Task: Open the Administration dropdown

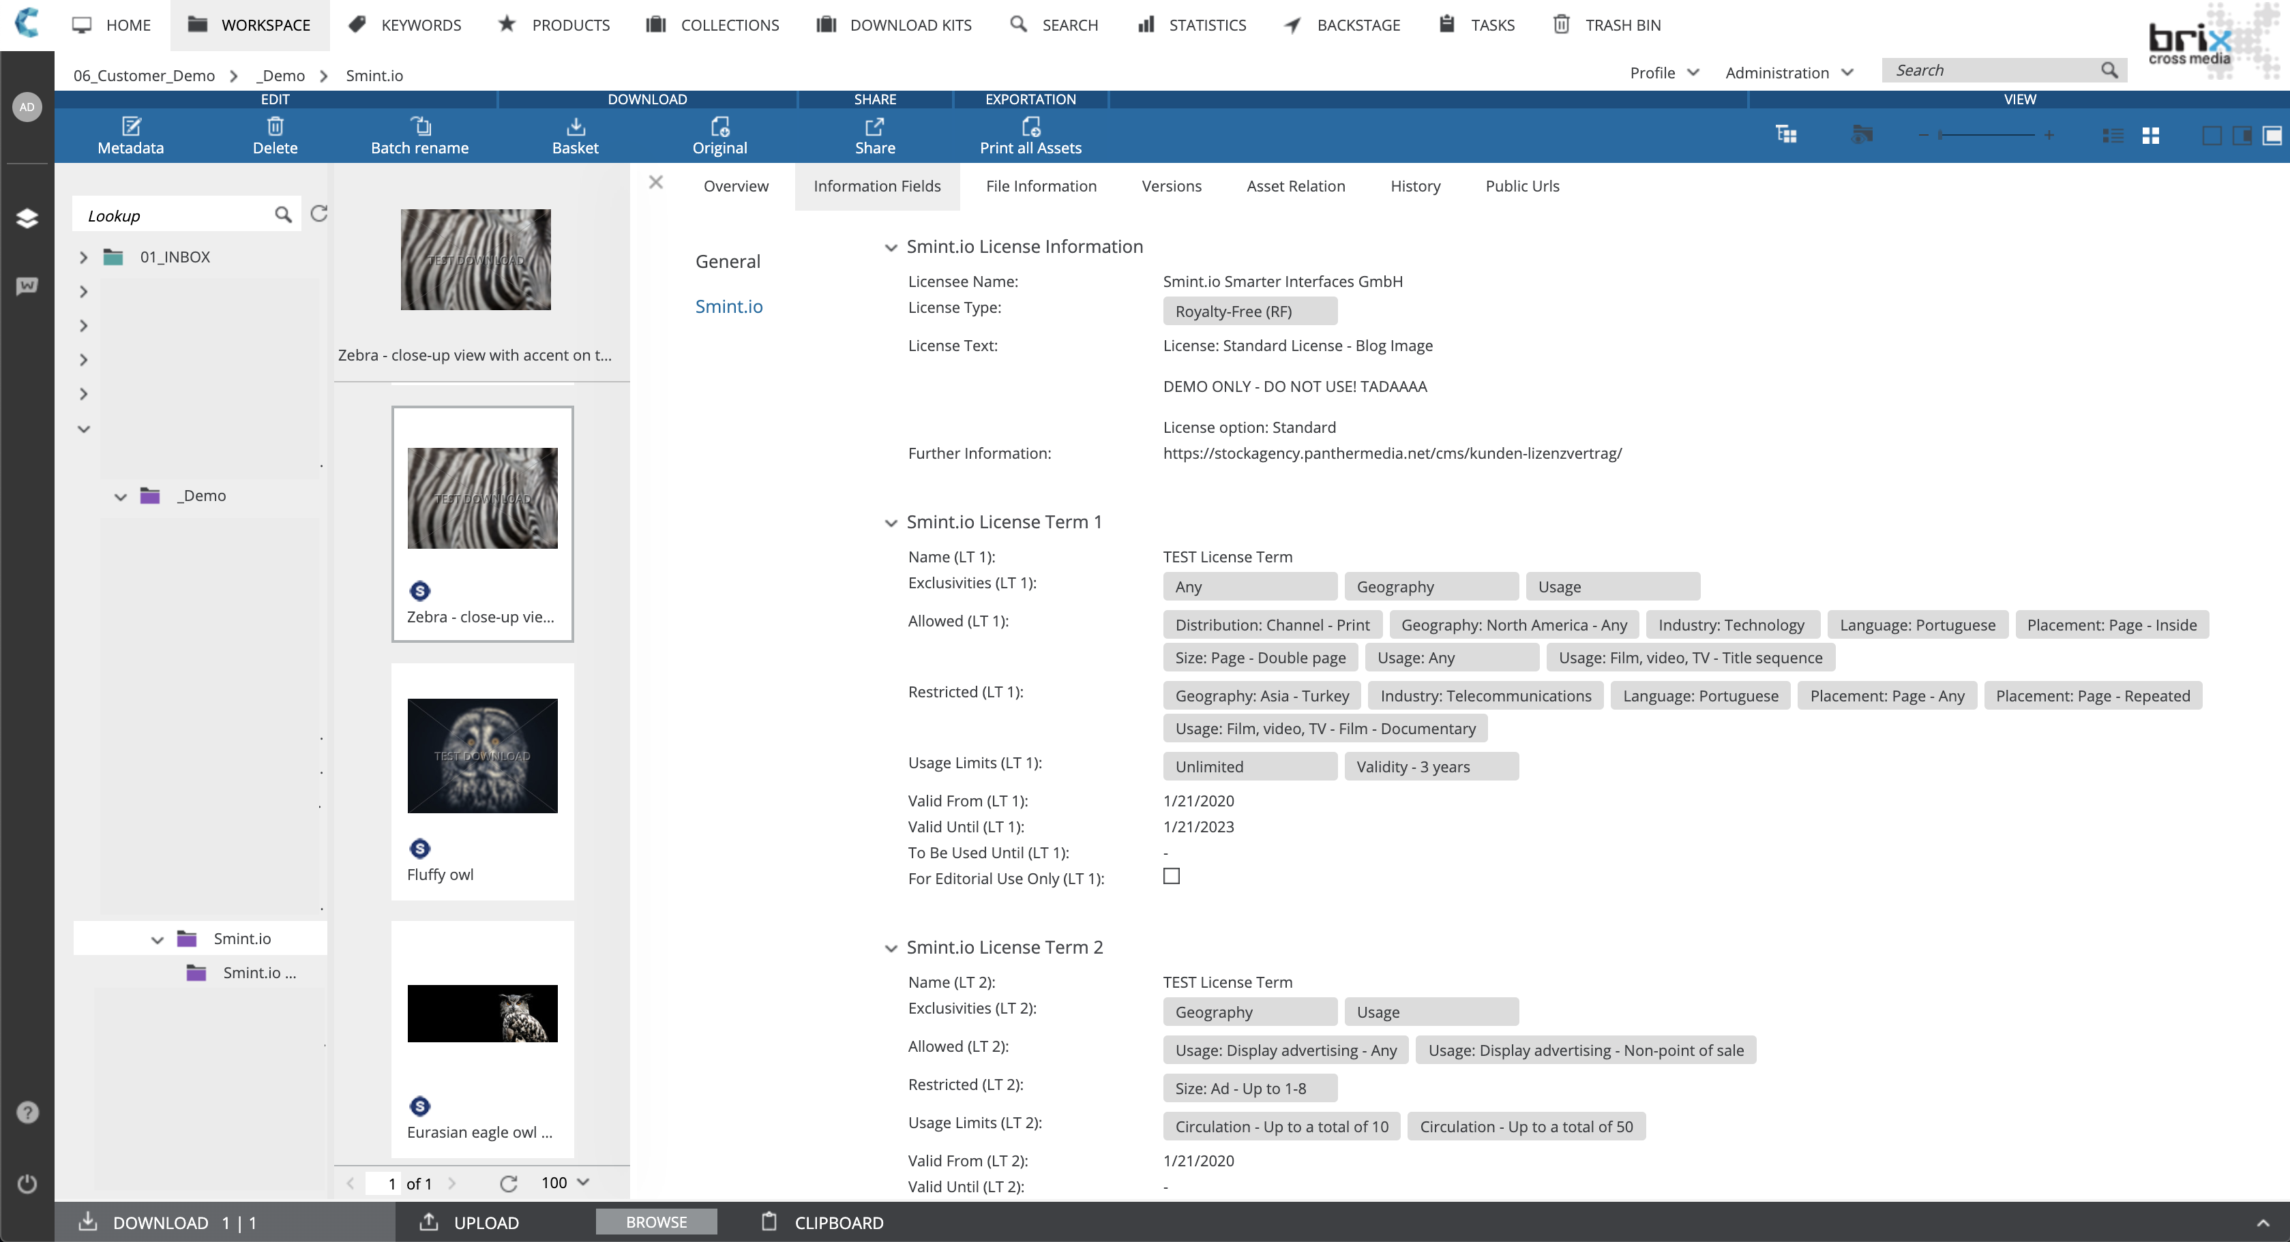Action: 1787,73
